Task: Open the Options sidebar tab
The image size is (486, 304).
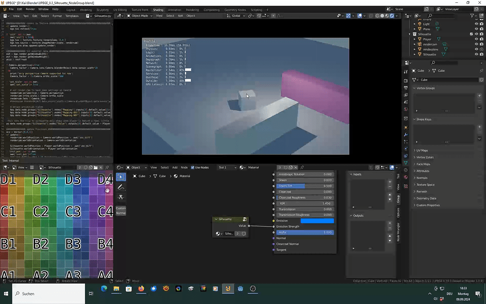Action: coord(398,212)
